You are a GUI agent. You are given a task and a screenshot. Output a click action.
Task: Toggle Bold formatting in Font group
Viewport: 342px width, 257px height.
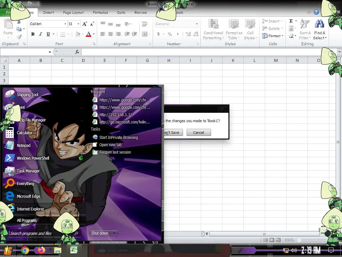tap(33, 34)
